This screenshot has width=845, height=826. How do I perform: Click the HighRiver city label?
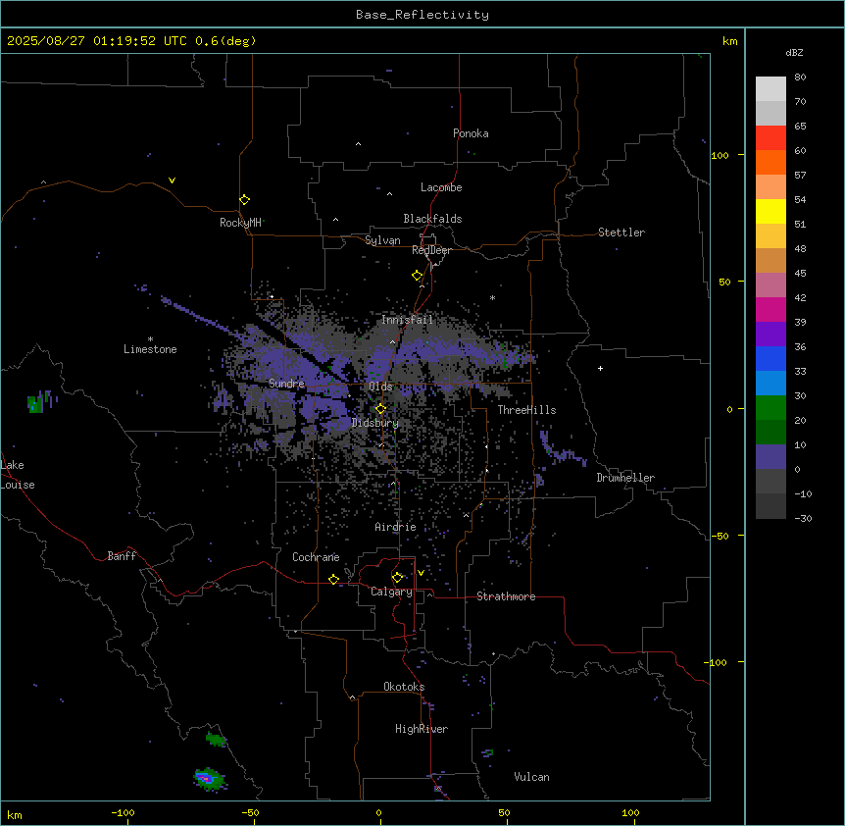click(x=422, y=729)
